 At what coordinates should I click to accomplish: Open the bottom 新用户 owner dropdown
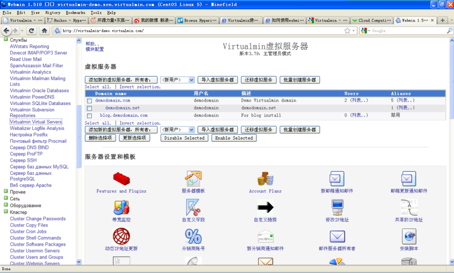[178, 129]
